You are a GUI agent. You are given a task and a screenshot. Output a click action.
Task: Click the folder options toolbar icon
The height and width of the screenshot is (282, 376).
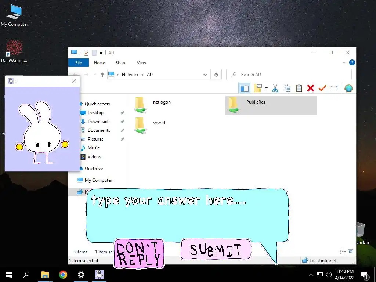pyautogui.click(x=258, y=88)
